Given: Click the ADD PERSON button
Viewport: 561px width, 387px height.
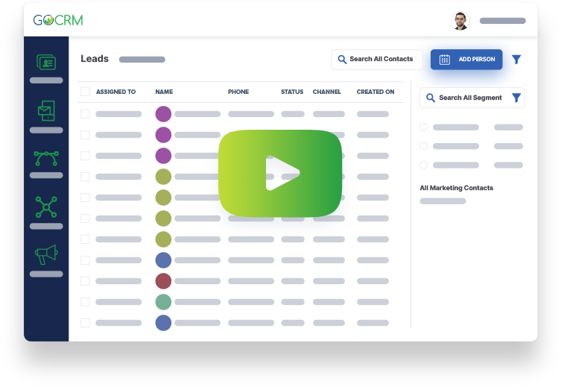Looking at the screenshot, I should (466, 60).
